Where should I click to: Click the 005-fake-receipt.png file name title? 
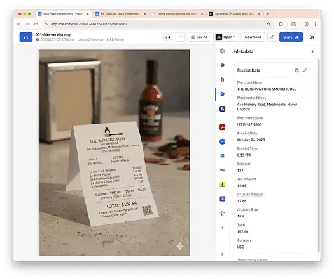[53, 34]
